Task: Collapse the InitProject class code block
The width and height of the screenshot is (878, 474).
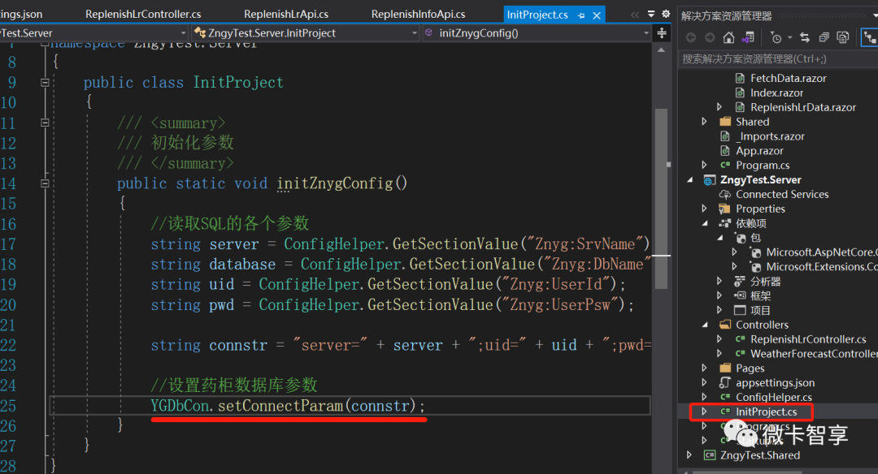Action: point(45,83)
